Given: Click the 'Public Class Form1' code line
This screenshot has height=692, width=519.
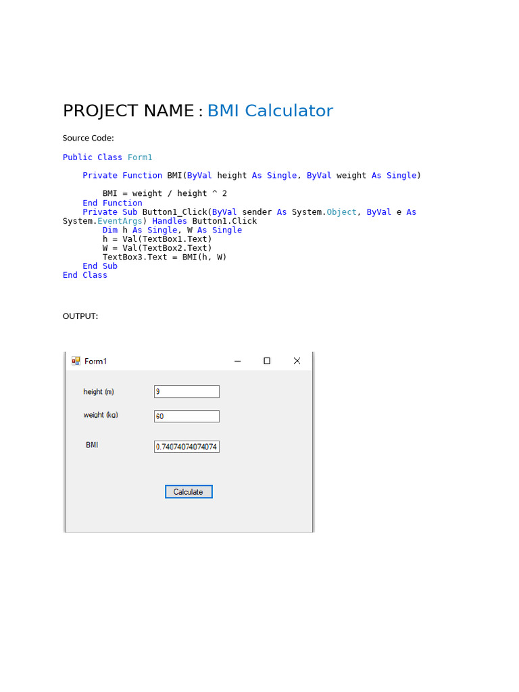Looking at the screenshot, I should [107, 157].
